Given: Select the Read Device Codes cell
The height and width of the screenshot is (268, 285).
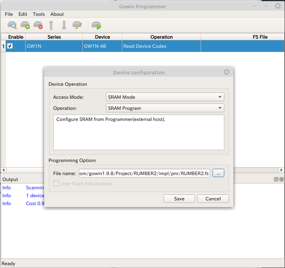Looking at the screenshot, I should point(161,46).
